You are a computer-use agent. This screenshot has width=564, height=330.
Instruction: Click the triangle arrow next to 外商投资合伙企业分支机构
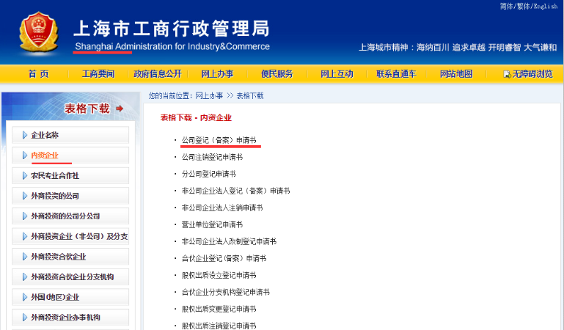tap(25, 276)
